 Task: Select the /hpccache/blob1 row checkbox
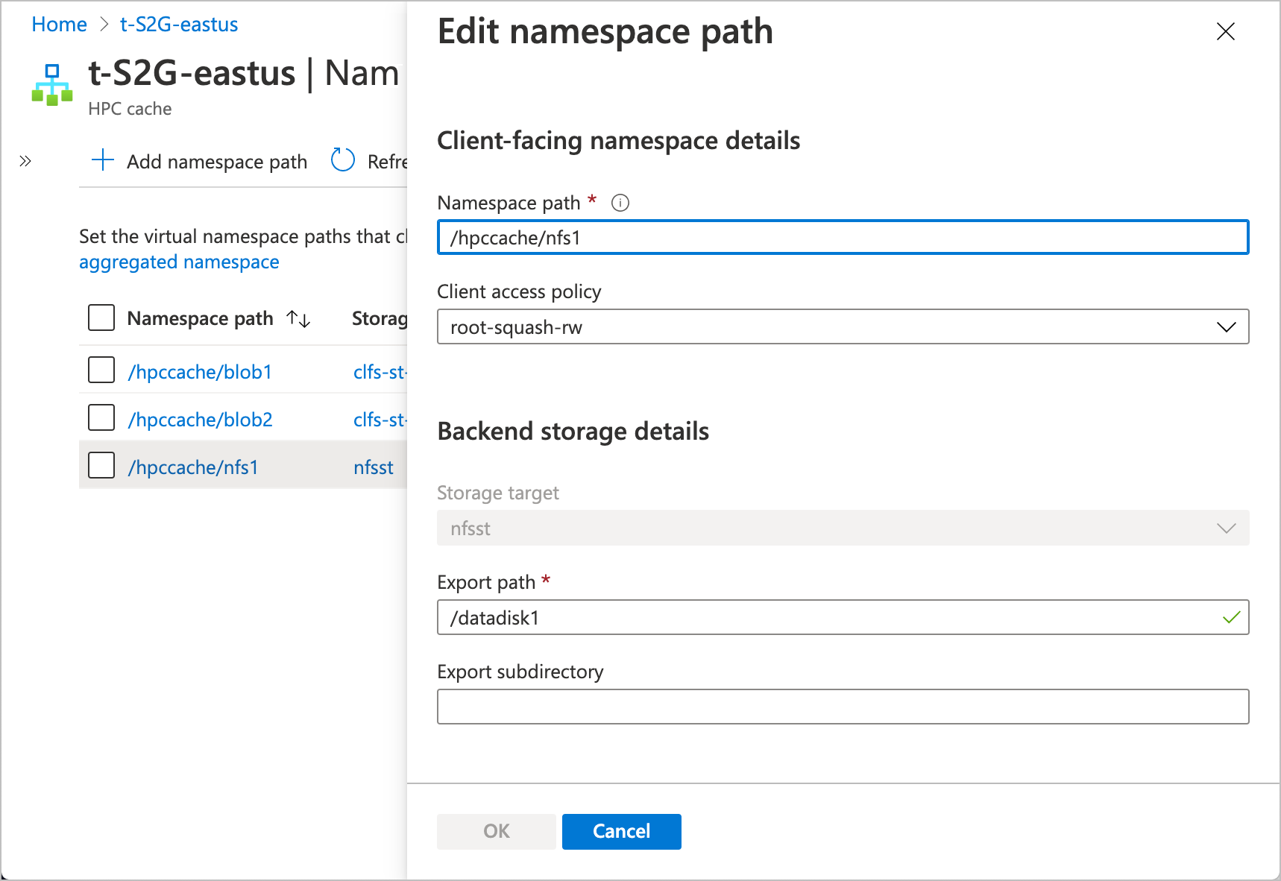click(x=101, y=370)
